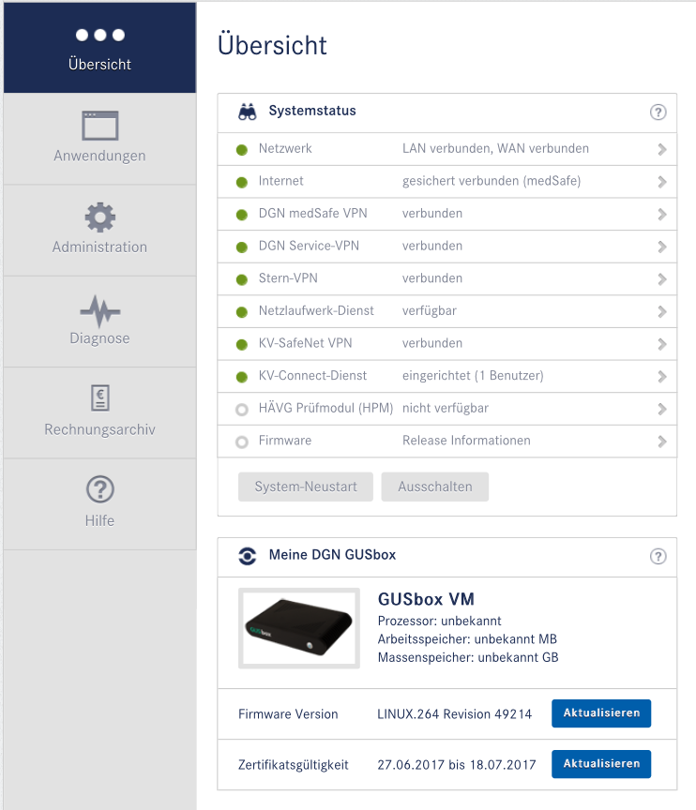Expand the DGN Service-VPN chevron
Image resolution: width=696 pixels, height=810 pixels.
[662, 247]
